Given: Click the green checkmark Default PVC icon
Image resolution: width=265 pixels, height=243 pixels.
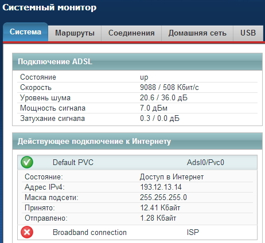Looking at the screenshot, I should pos(27,162).
